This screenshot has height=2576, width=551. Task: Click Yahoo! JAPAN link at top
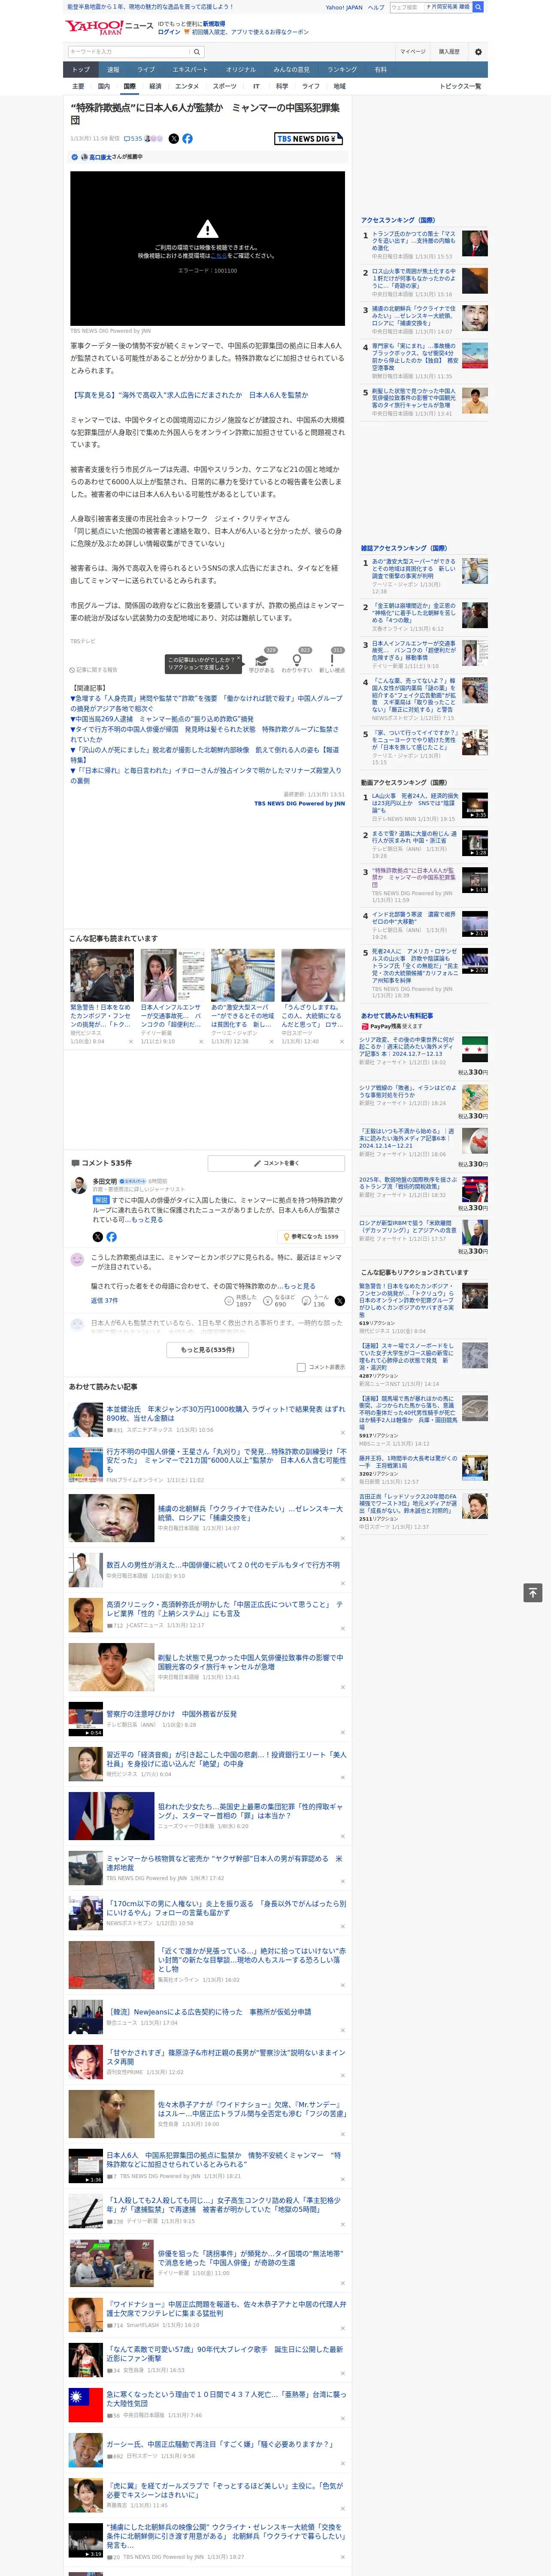tap(344, 7)
